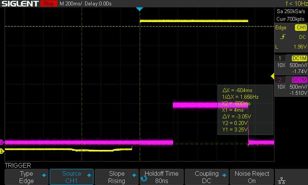Toggle Noise Reject On setting

click(x=252, y=177)
